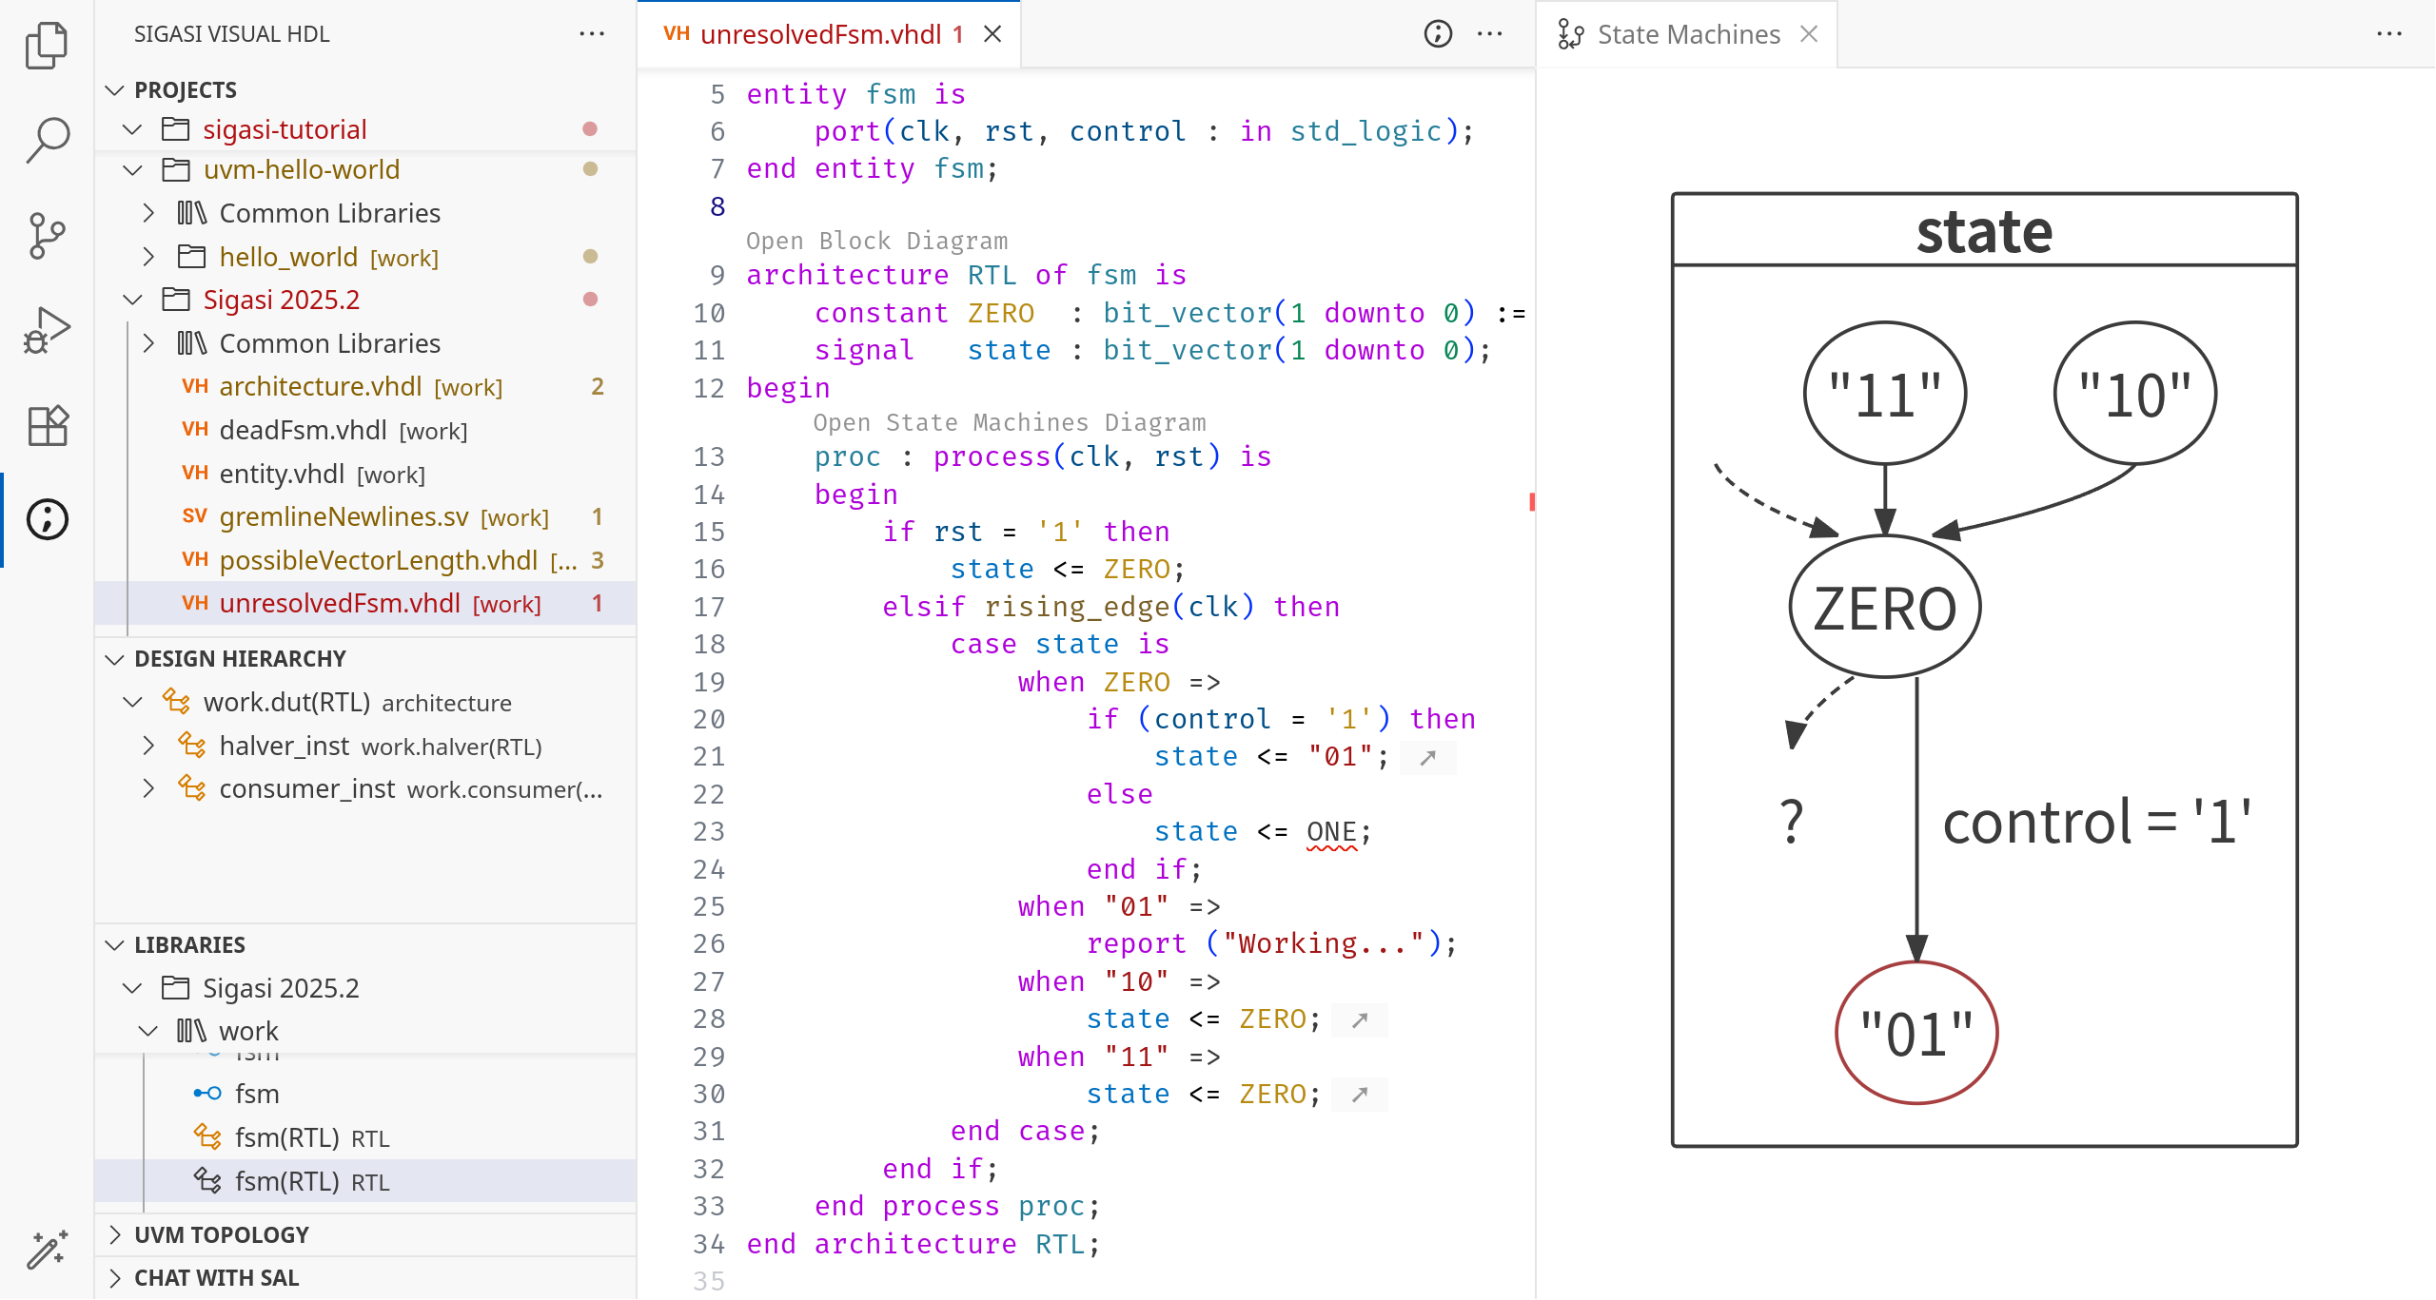Screen dimensions: 2436x1300
Task: Switch to the State Machines tab
Action: coord(1689,34)
